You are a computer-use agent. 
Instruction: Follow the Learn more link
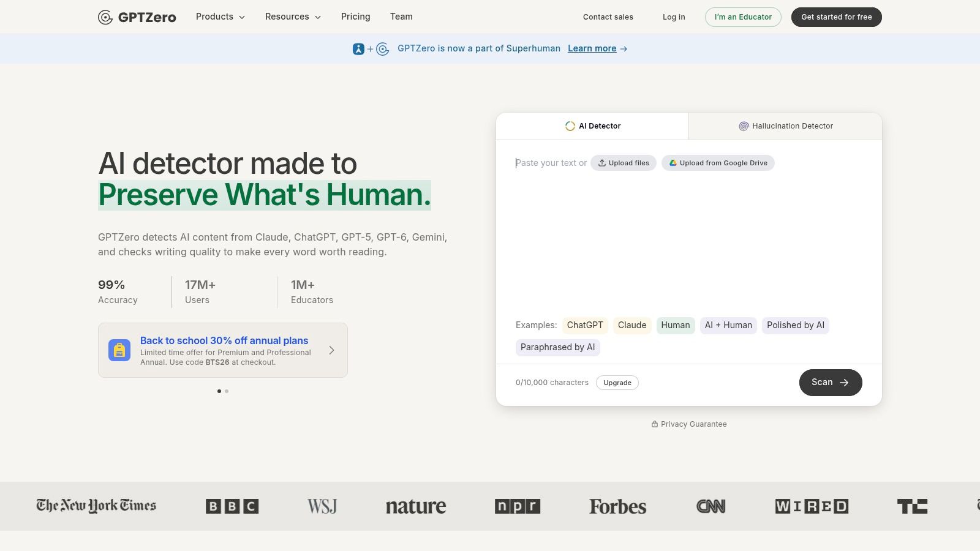point(592,48)
